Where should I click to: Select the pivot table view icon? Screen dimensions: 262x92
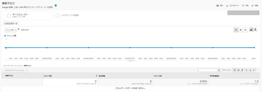point(255,70)
